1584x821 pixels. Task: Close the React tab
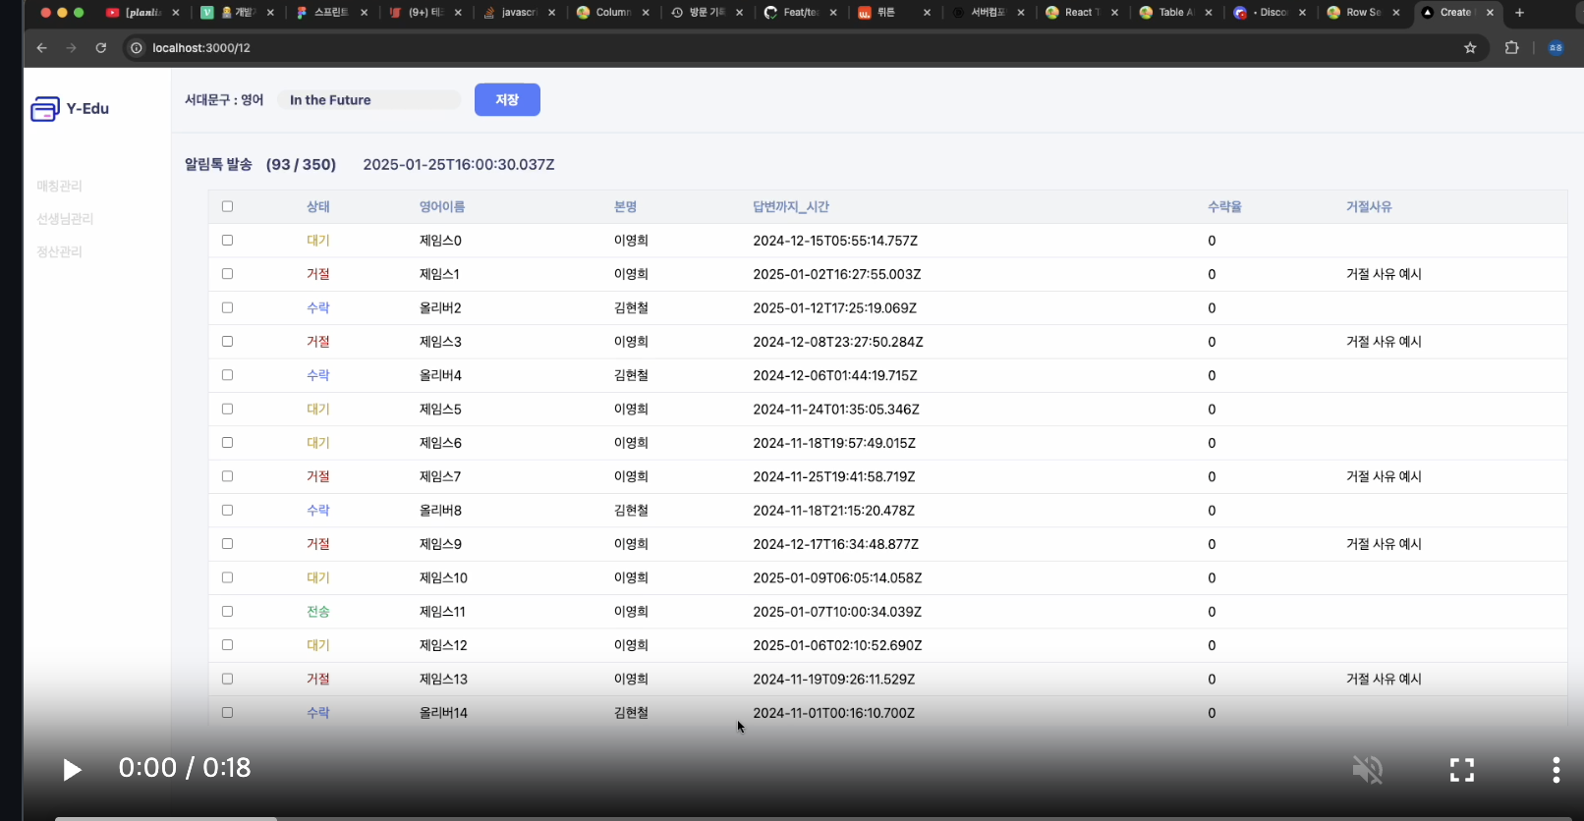pyautogui.click(x=1114, y=13)
